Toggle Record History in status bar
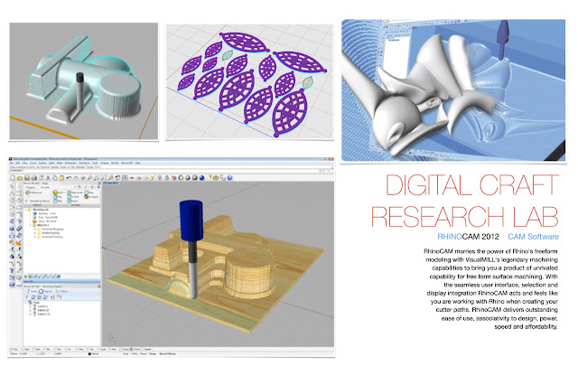This screenshot has width=578, height=376. 167,353
